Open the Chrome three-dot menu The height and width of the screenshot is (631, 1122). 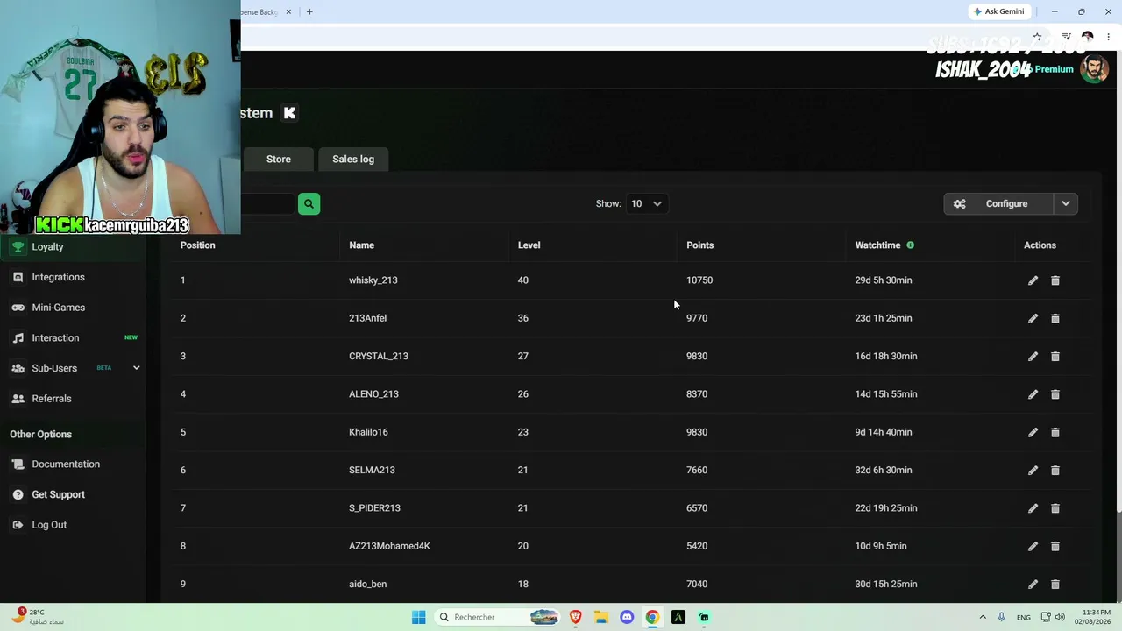[x=1108, y=37]
